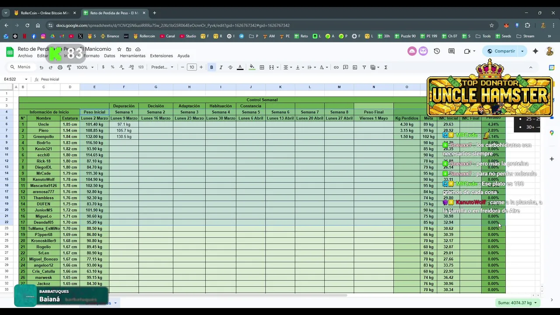
Task: Open Ayuda menu
Action: (x=183, y=56)
